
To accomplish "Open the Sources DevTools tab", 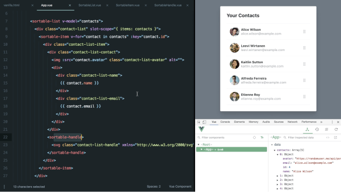I will 279,122.
